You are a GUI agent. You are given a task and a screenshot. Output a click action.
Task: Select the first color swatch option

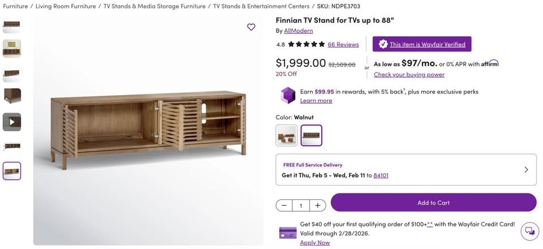tap(286, 135)
